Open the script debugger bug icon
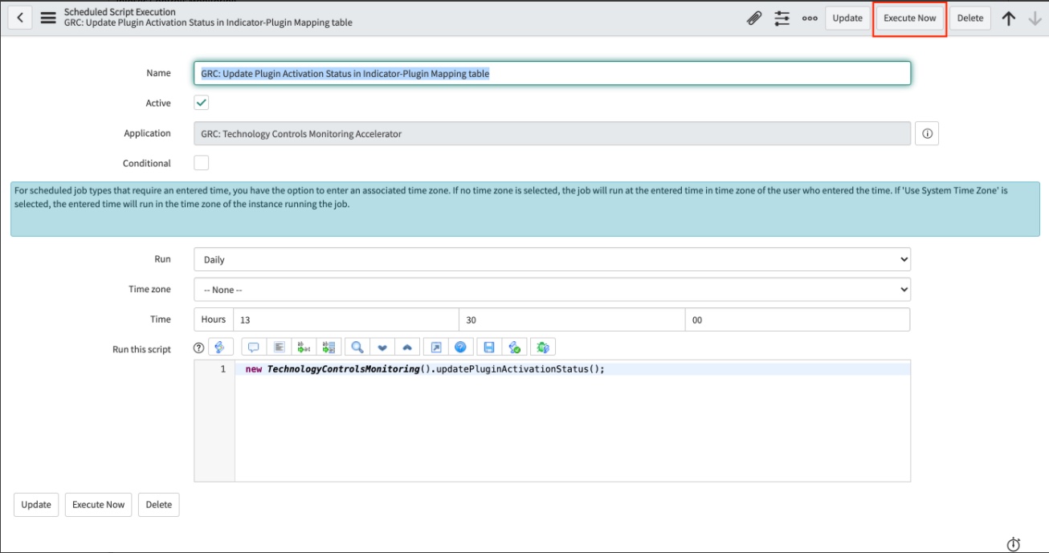The height and width of the screenshot is (553, 1049). click(543, 347)
